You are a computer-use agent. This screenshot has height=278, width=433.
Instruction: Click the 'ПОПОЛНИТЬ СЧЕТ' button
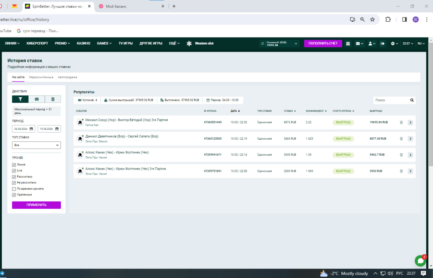point(323,43)
